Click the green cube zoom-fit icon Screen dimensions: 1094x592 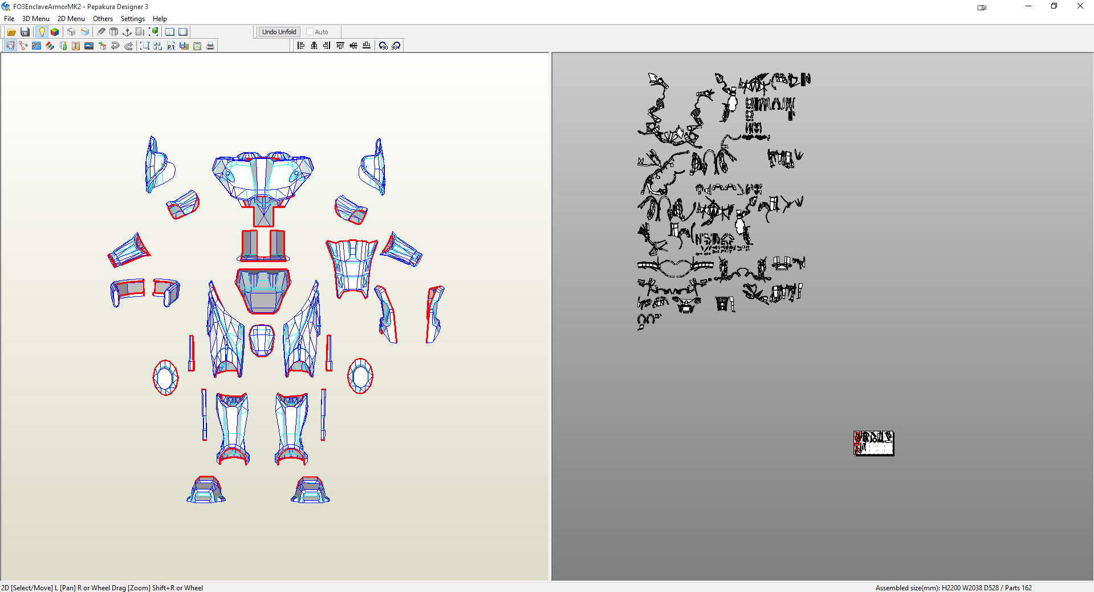pyautogui.click(x=154, y=32)
